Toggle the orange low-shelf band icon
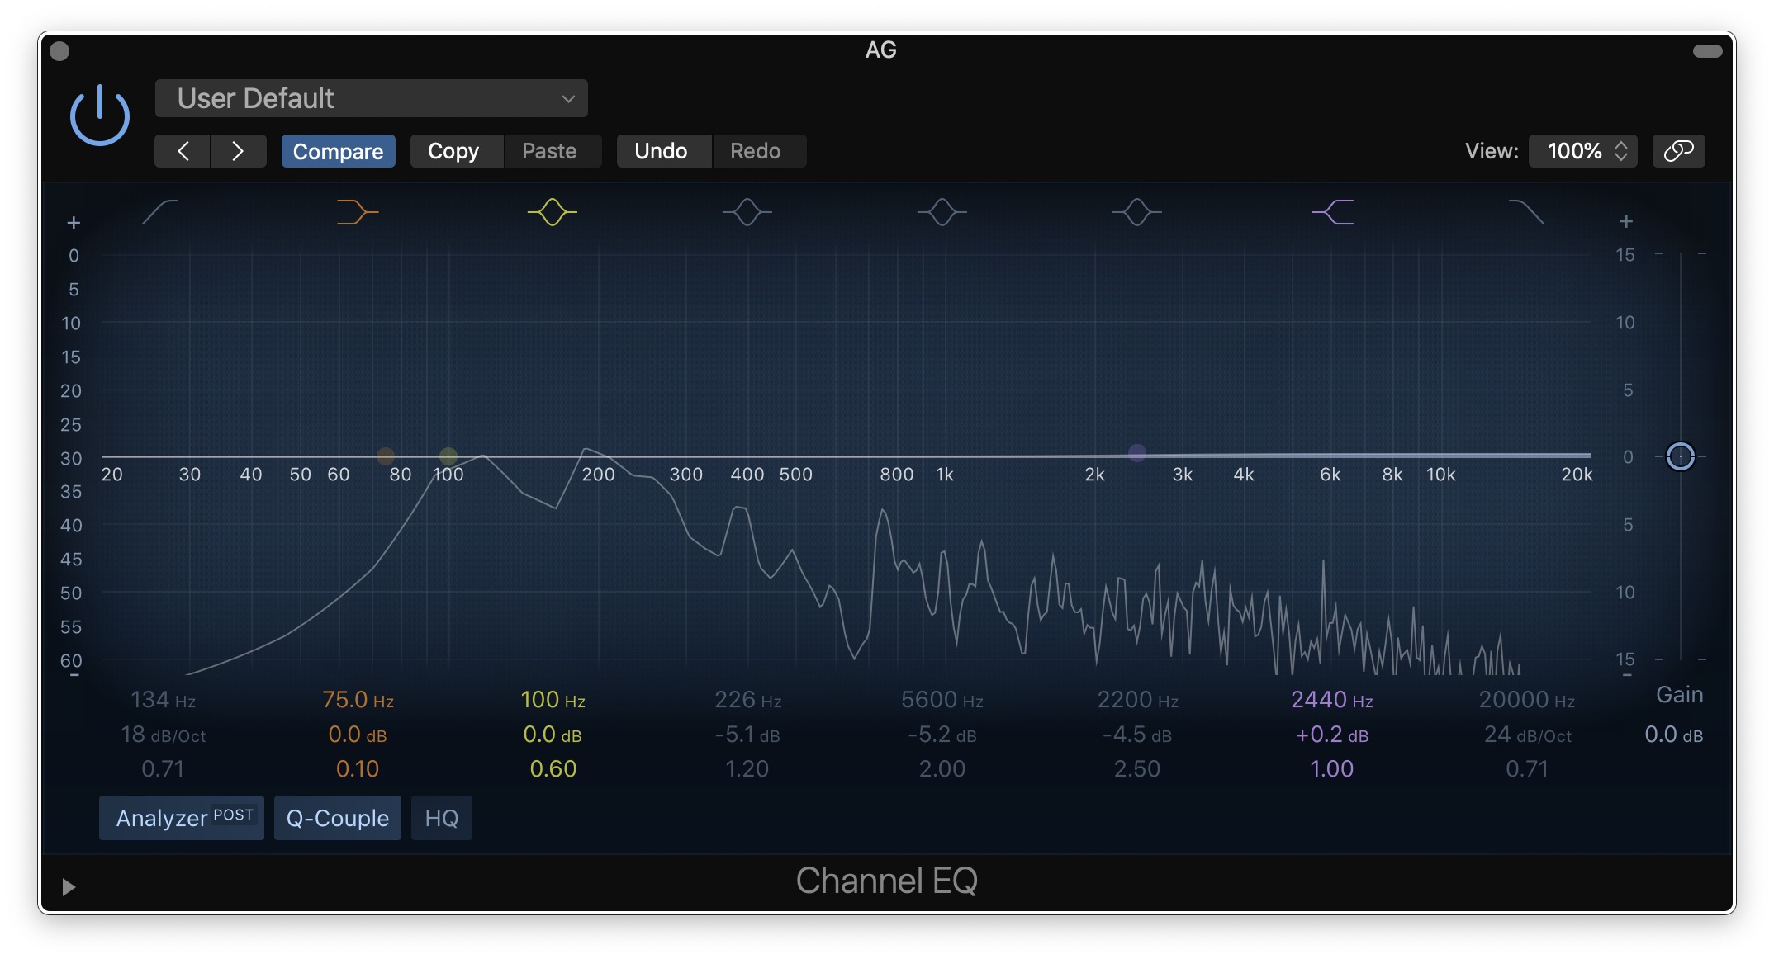This screenshot has height=959, width=1774. click(357, 212)
